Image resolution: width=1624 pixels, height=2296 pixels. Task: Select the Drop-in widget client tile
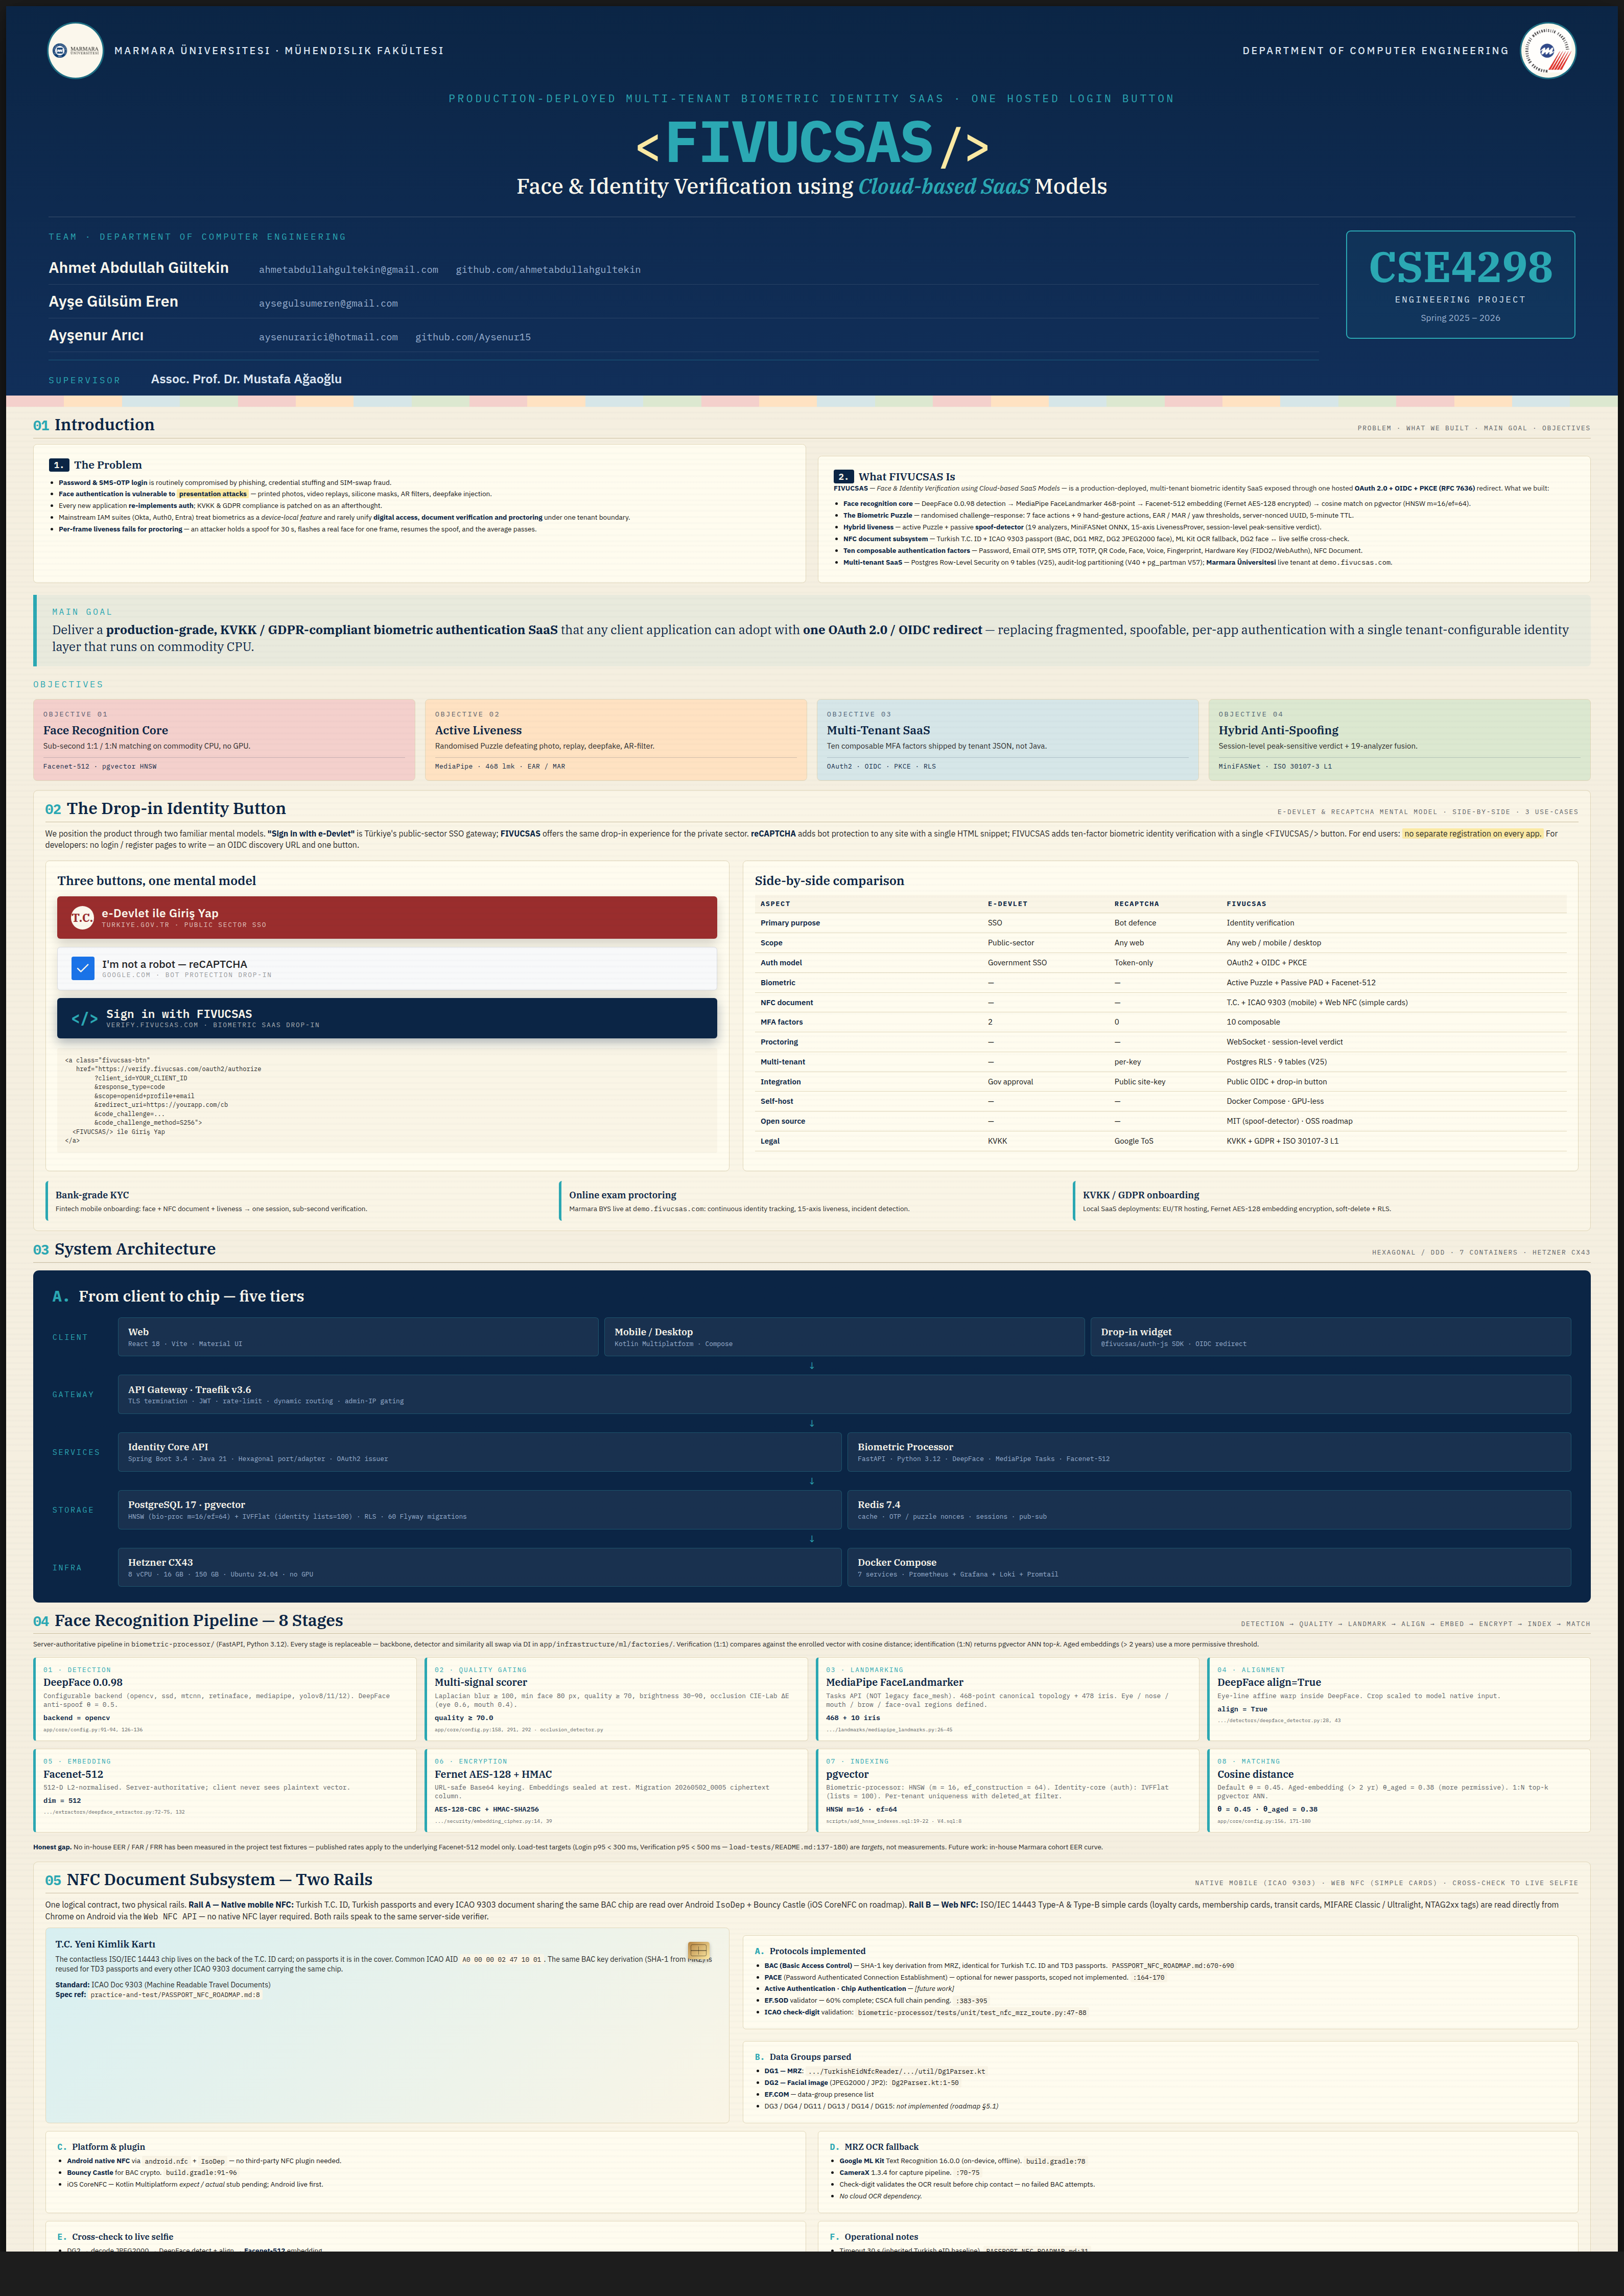pos(1330,1337)
